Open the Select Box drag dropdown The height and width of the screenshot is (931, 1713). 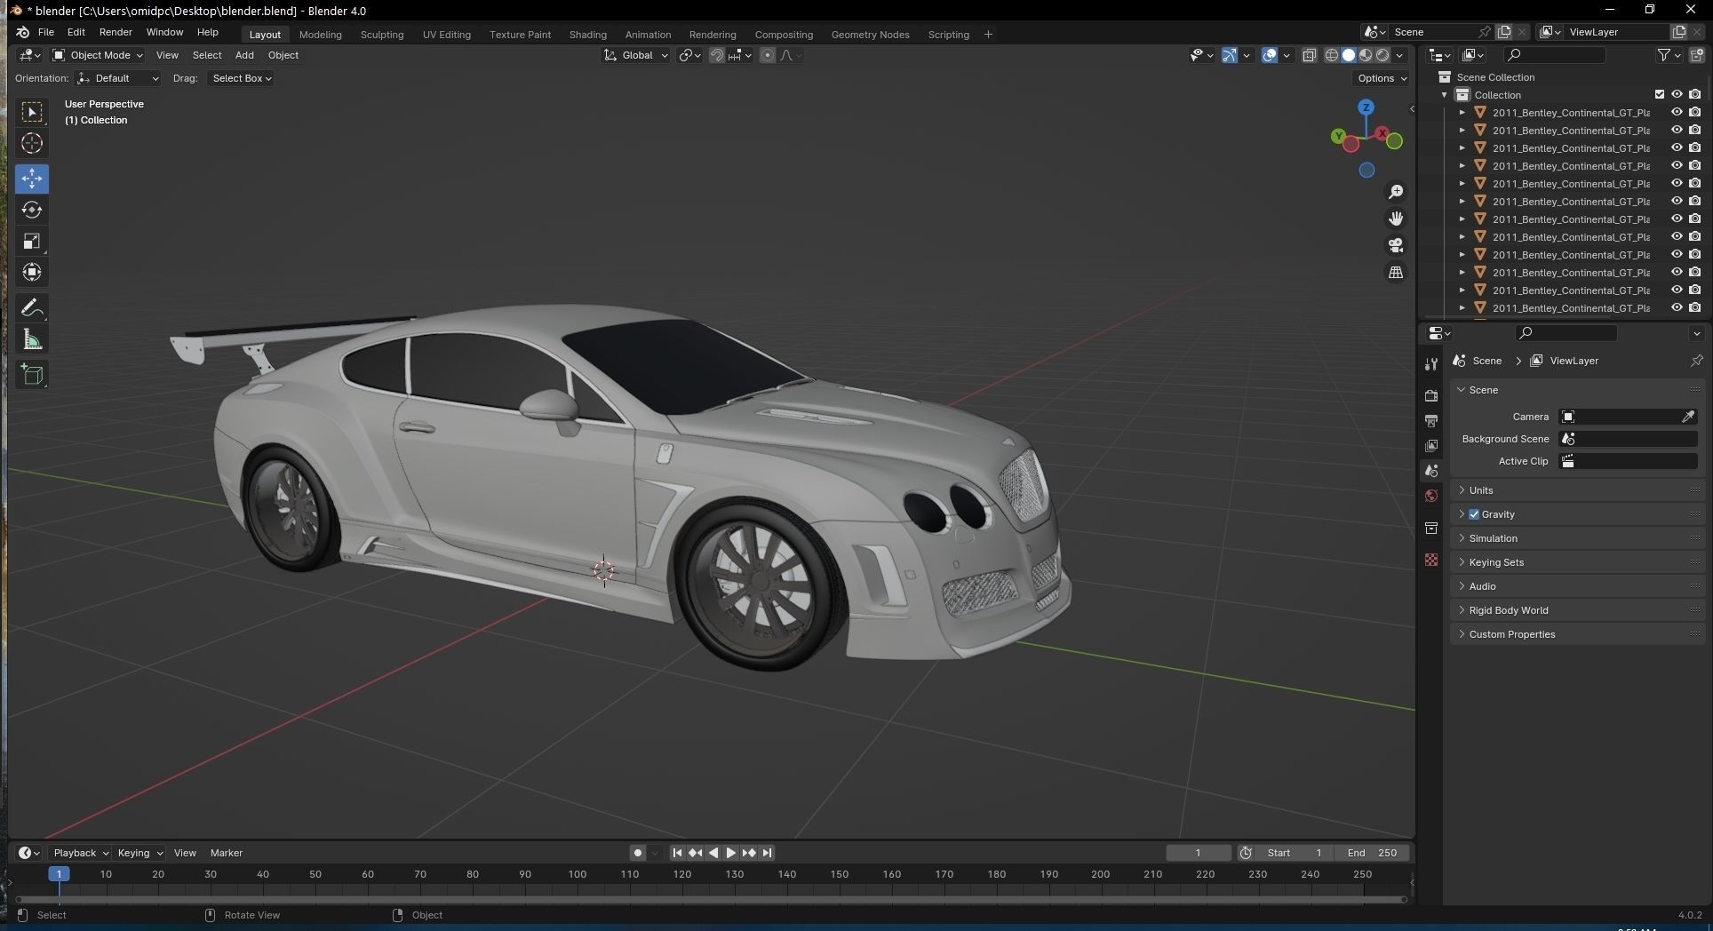click(x=241, y=78)
